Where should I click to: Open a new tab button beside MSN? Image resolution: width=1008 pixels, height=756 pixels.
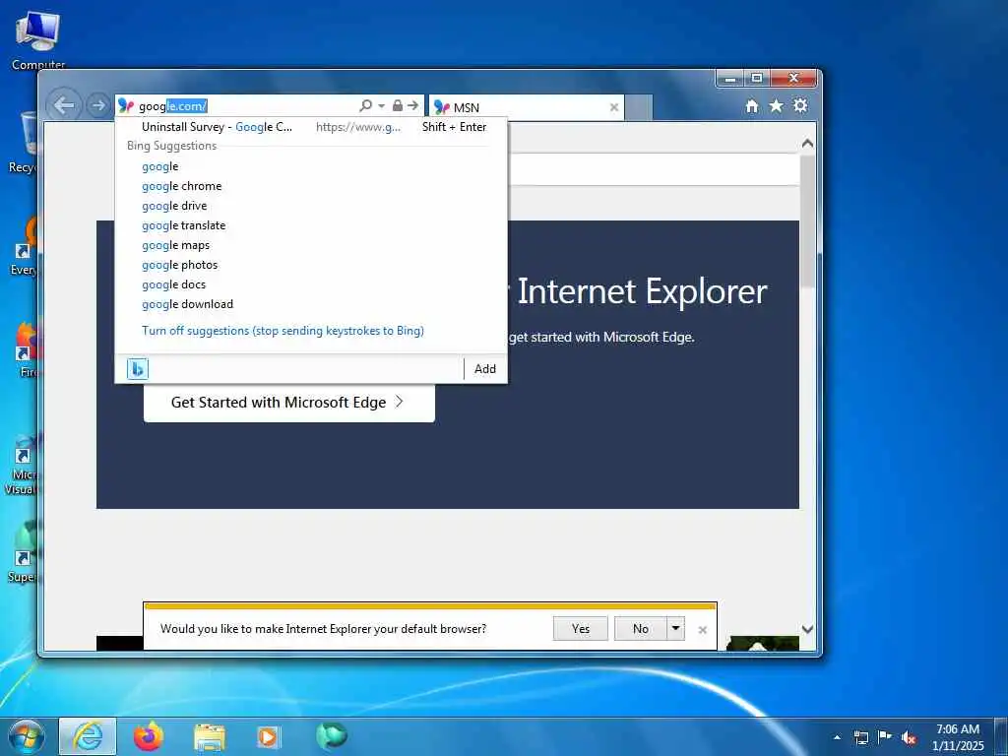[x=639, y=107]
